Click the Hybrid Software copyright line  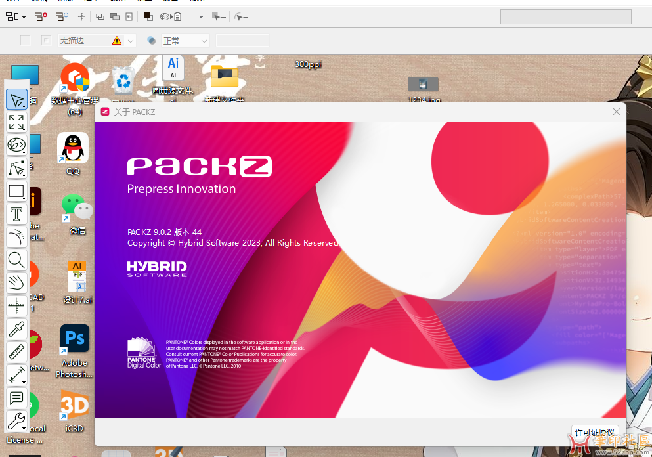[233, 243]
